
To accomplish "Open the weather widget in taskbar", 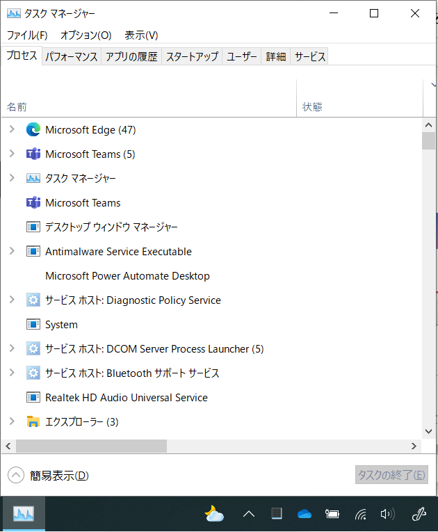I will (214, 514).
